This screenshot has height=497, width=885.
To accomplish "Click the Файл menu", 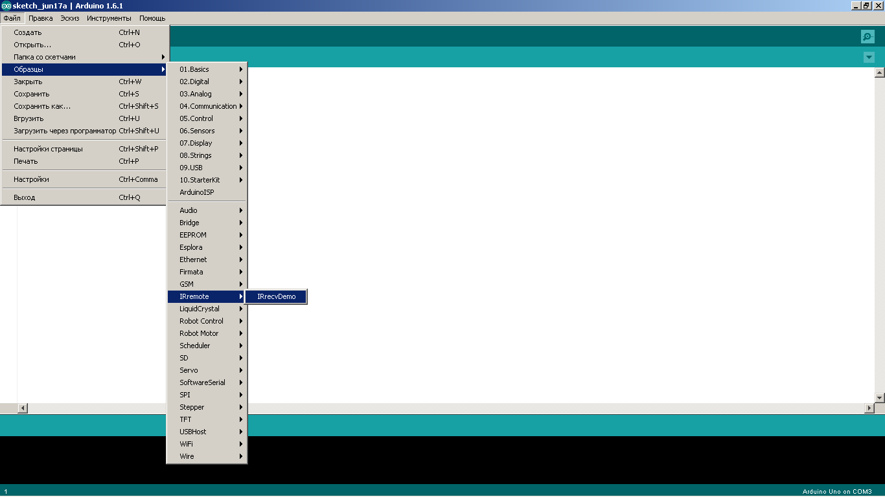I will click(x=12, y=18).
